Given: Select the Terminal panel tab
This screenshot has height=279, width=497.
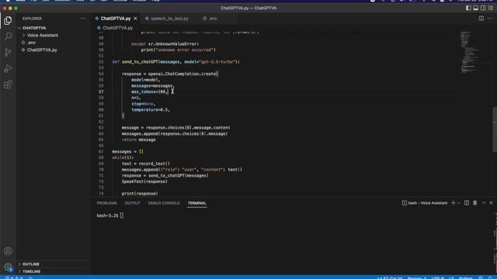Looking at the screenshot, I should pos(196,203).
